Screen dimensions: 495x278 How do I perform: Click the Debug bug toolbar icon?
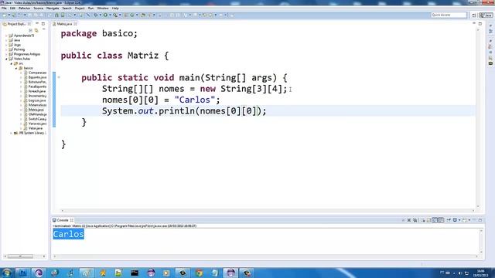[96, 15]
